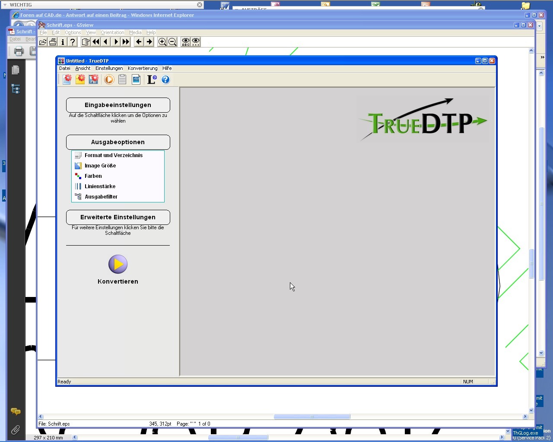
Task: Click the save settings disk icon in TrueDTP
Action: tap(94, 79)
